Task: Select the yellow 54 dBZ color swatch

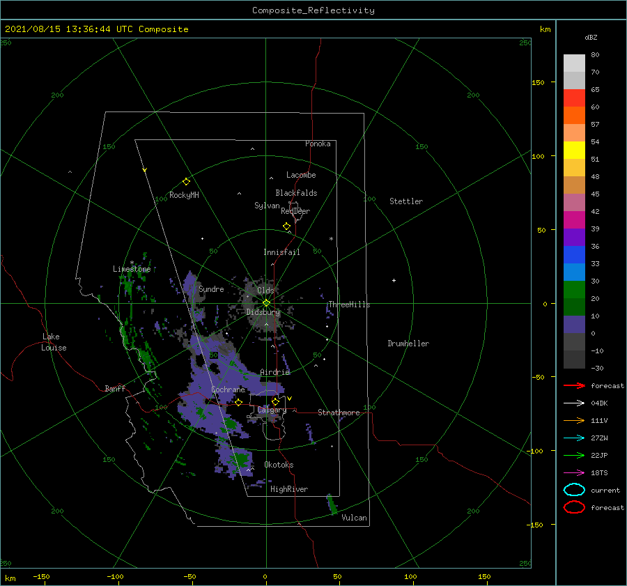Action: [574, 150]
